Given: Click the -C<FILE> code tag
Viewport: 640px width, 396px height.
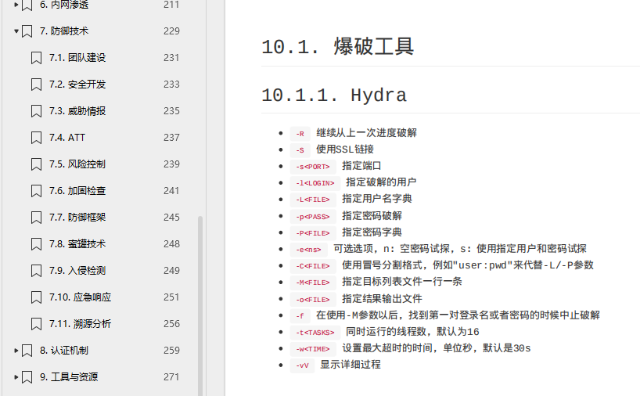Looking at the screenshot, I should pyautogui.click(x=313, y=266).
